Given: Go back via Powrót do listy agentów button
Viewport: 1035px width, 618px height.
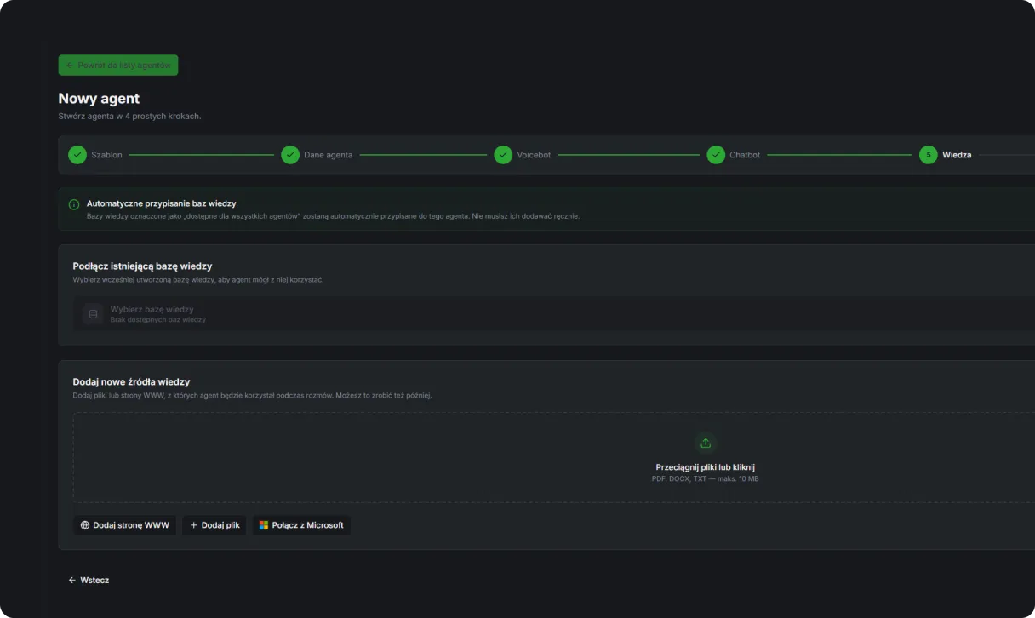Looking at the screenshot, I should [118, 66].
